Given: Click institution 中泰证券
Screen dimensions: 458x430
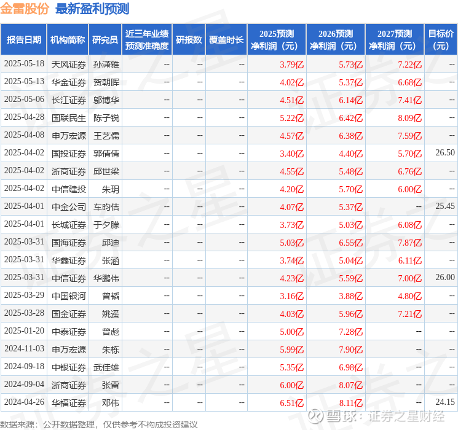Looking at the screenshot, I should coord(69,331).
